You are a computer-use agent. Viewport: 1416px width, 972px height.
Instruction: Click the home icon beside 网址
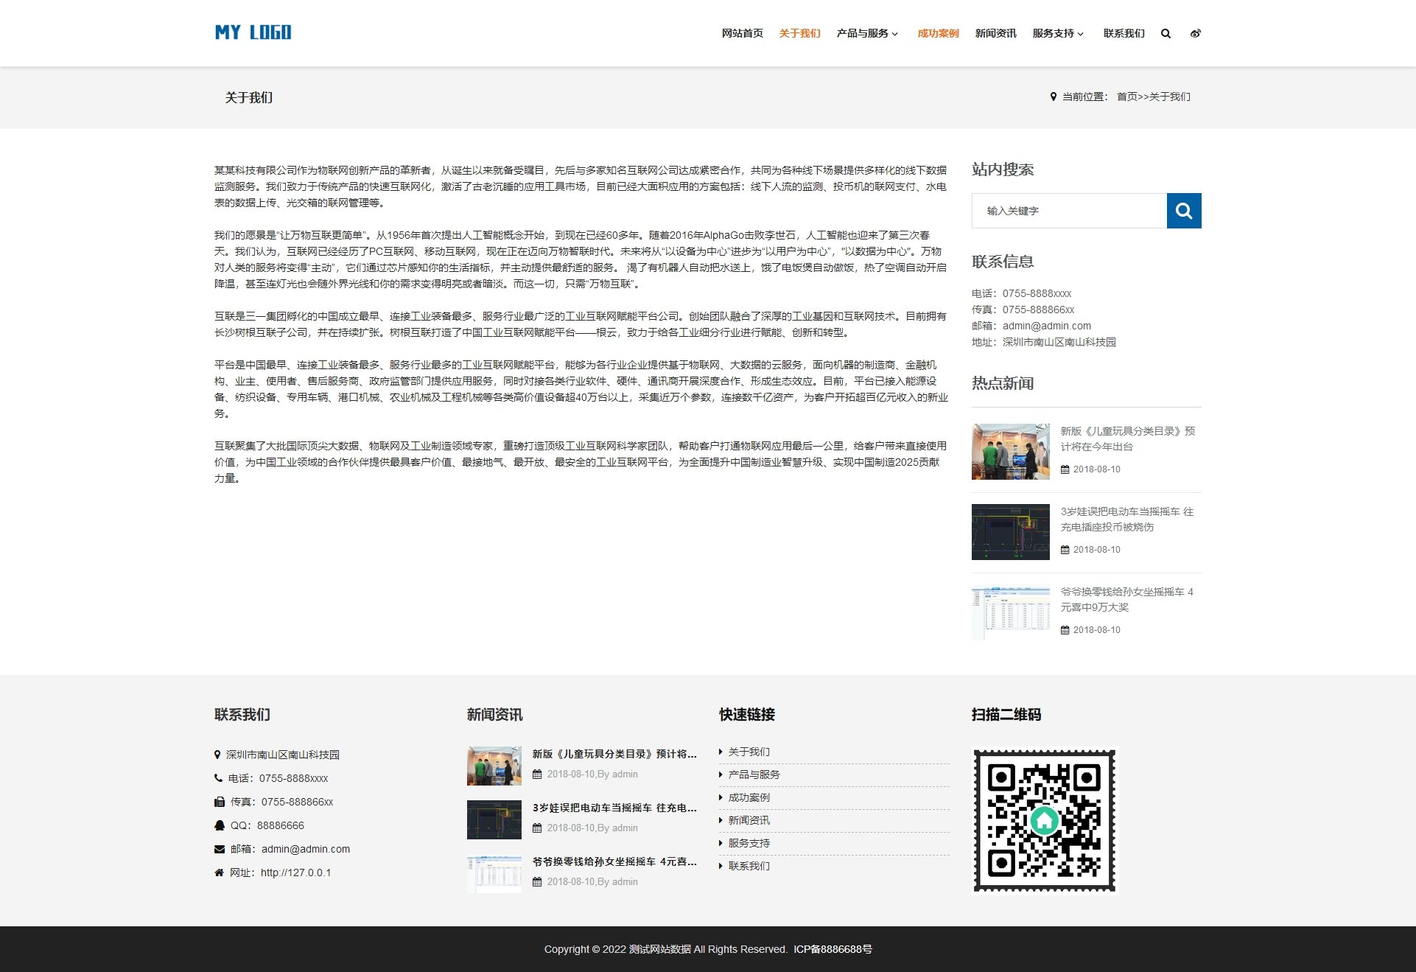point(219,873)
